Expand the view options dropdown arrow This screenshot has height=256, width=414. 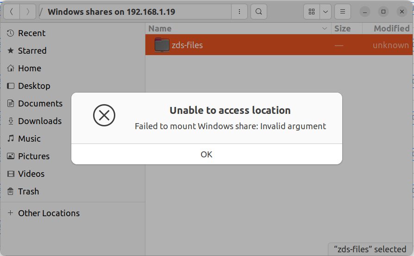pyautogui.click(x=326, y=12)
